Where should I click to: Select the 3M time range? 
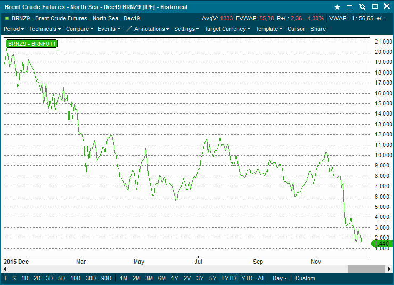149,278
